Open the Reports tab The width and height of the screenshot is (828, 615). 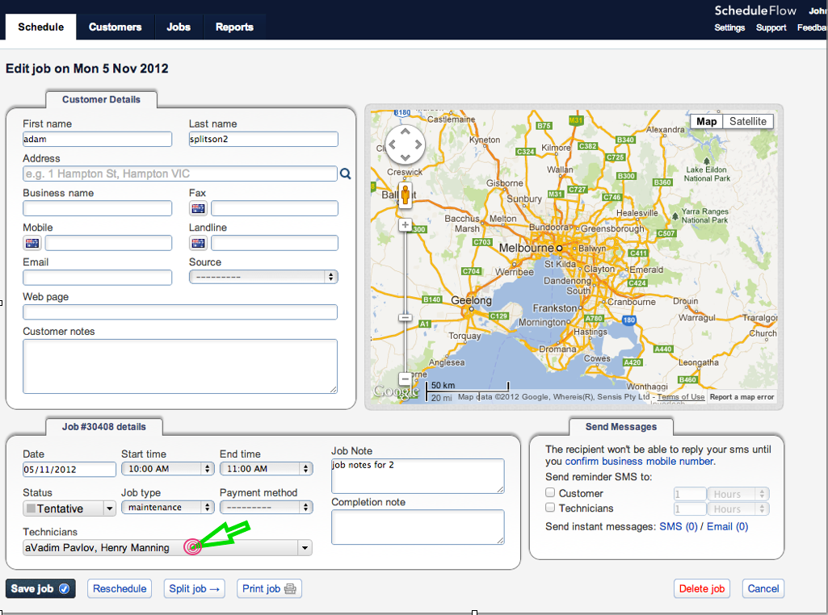234,27
